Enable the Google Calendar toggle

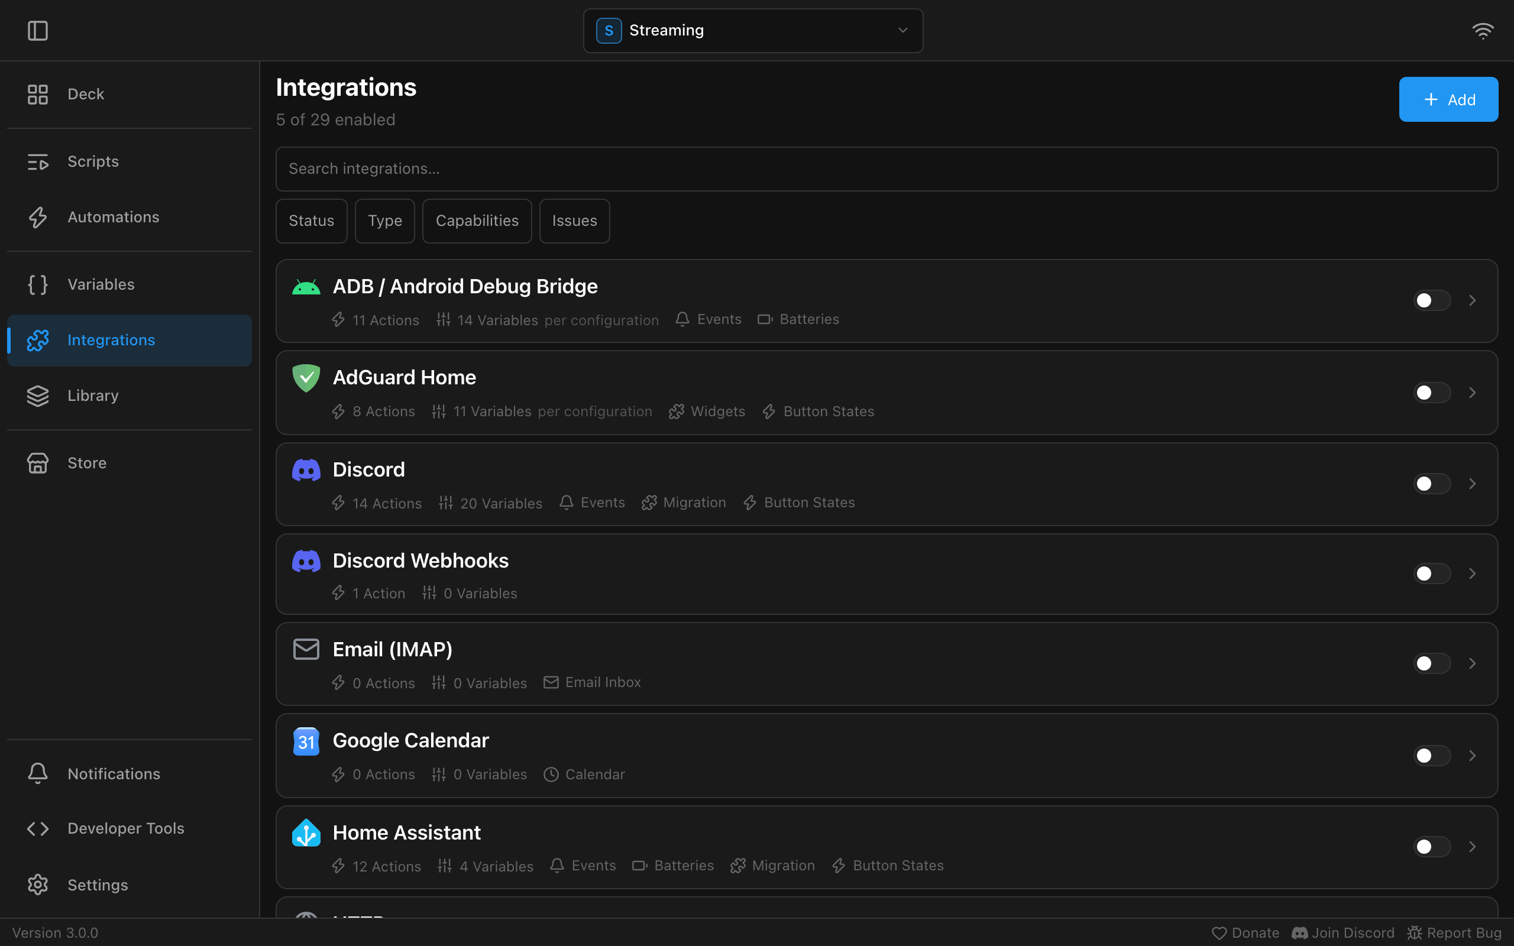1431,755
